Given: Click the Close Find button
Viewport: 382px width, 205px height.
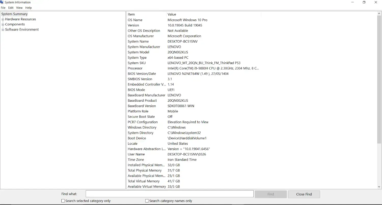Looking at the screenshot, I should tap(304, 194).
